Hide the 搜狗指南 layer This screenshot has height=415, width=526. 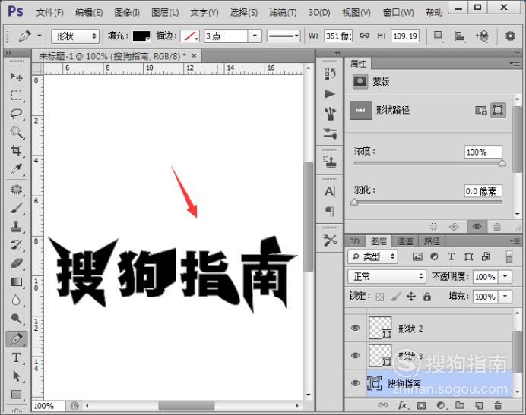[355, 383]
